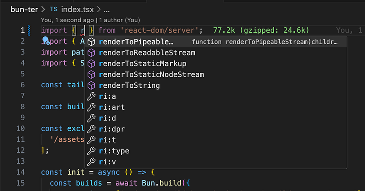Image resolution: width=365 pixels, height=191 pixels.
Task: Click wrench icon beside ri:t
Action: tap(91, 140)
